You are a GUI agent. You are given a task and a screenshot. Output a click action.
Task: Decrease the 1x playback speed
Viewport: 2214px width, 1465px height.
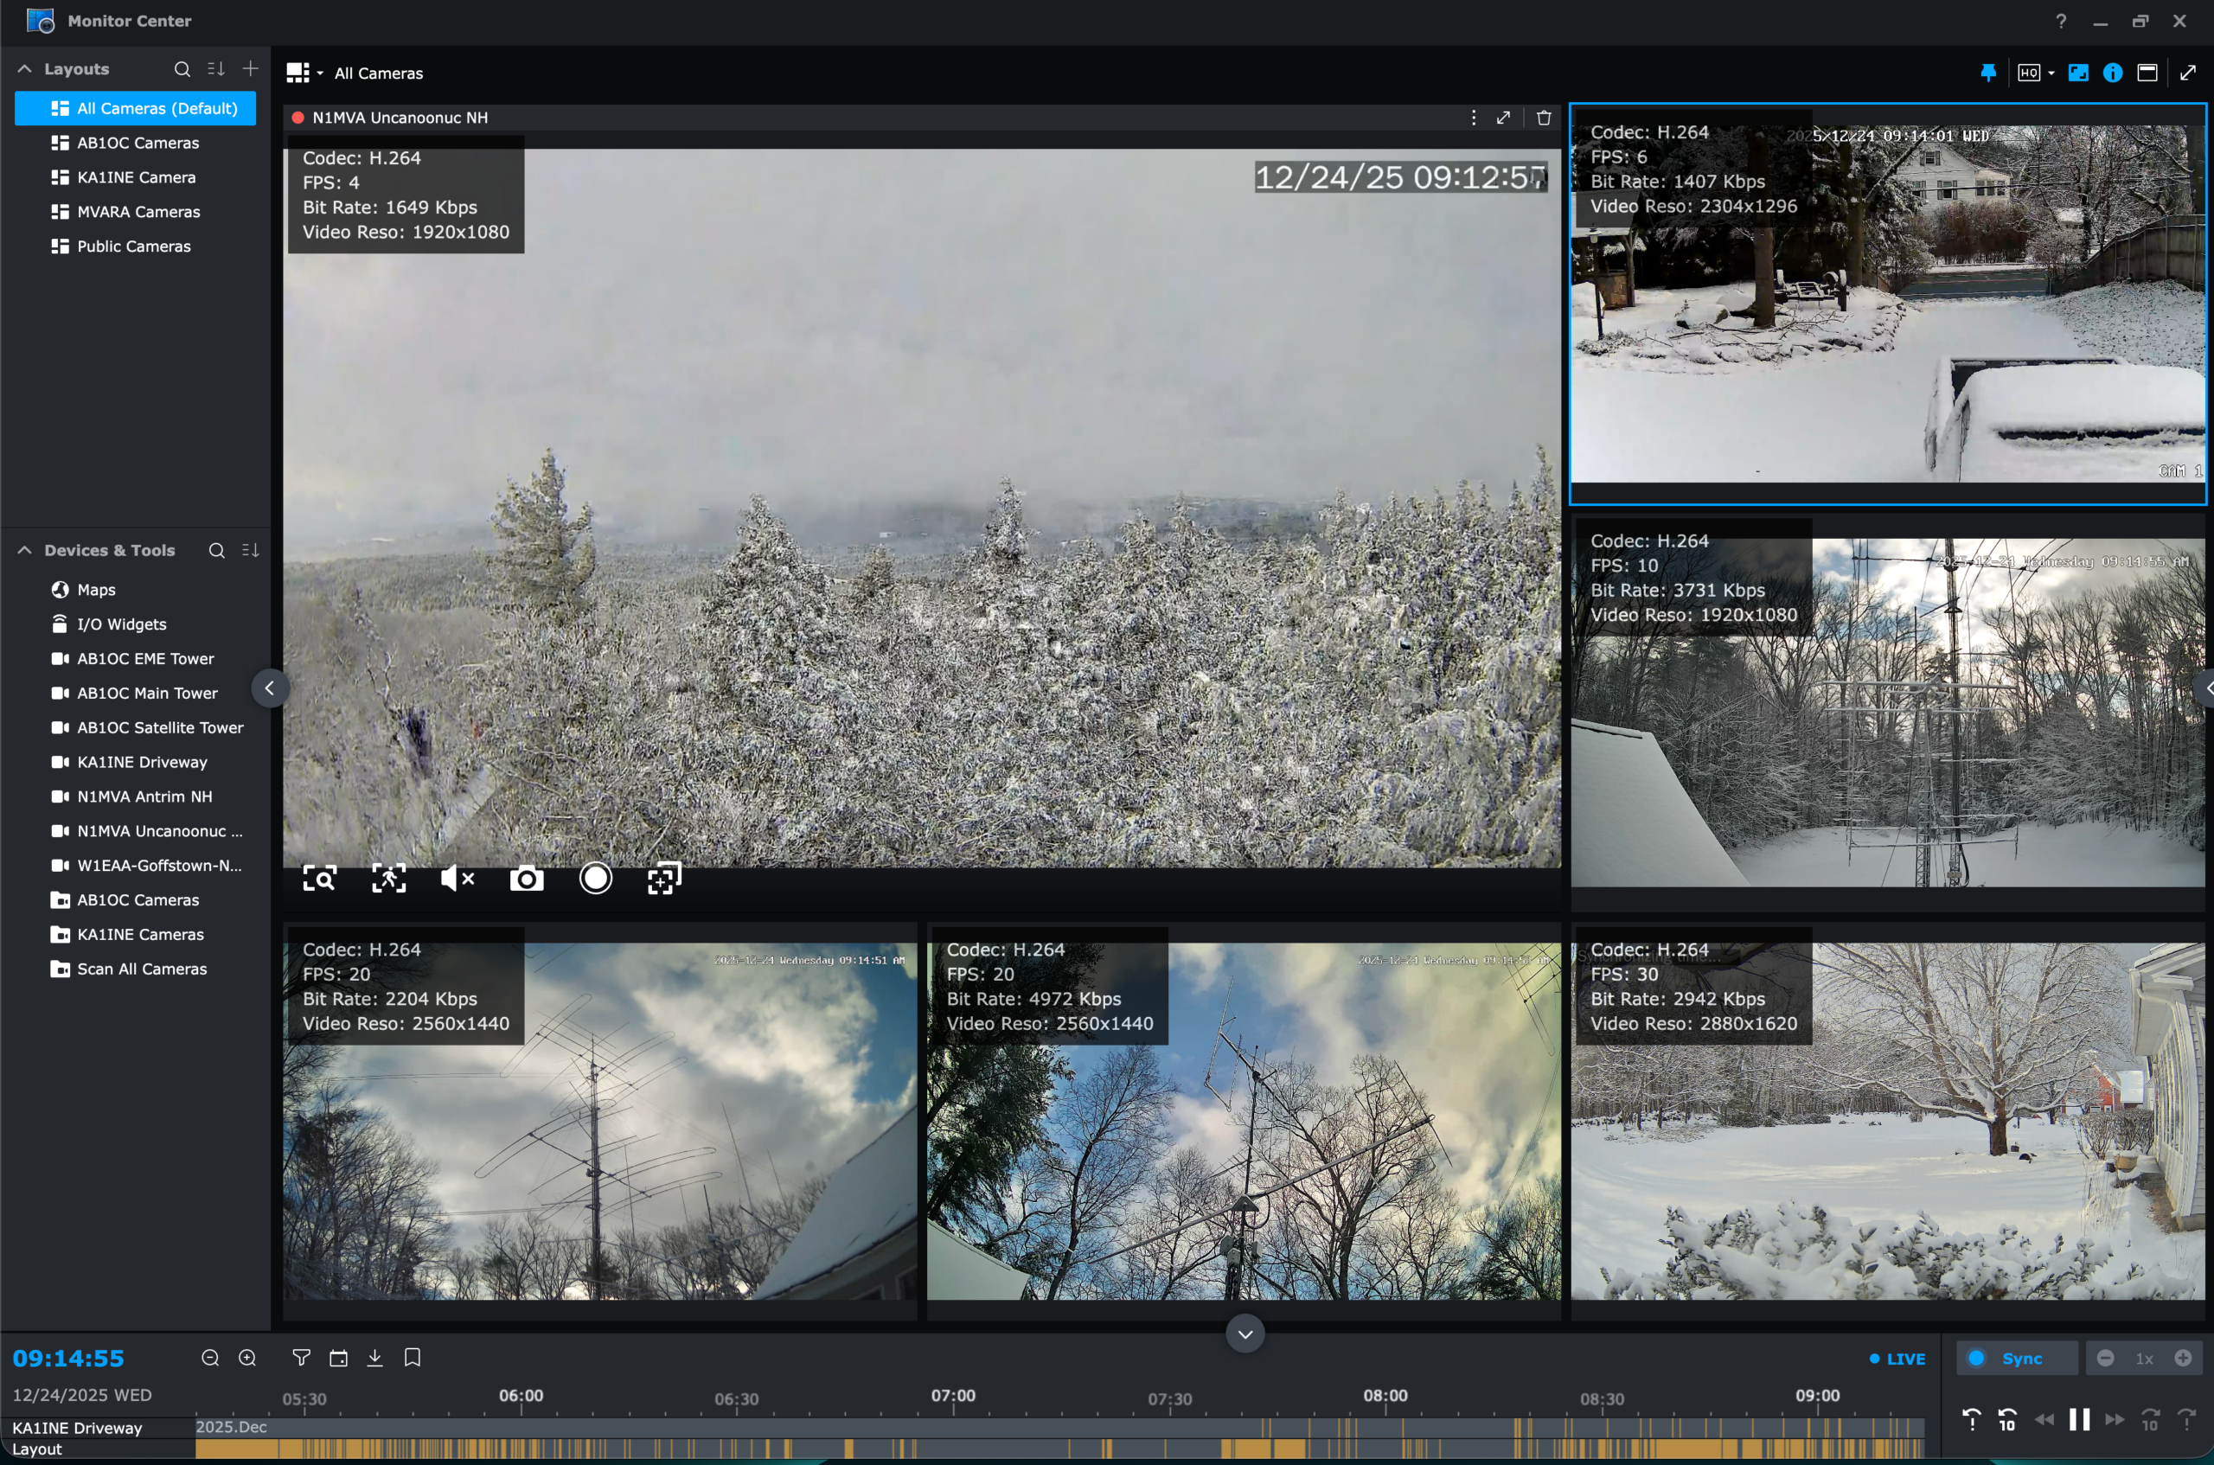(2106, 1358)
